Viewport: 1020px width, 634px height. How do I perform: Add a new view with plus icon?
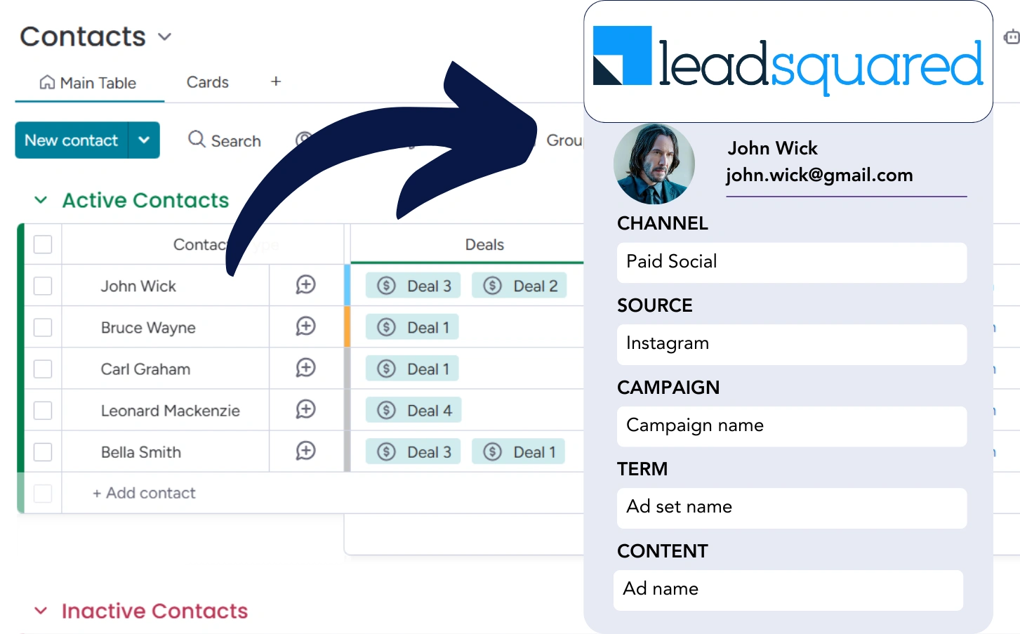click(276, 81)
